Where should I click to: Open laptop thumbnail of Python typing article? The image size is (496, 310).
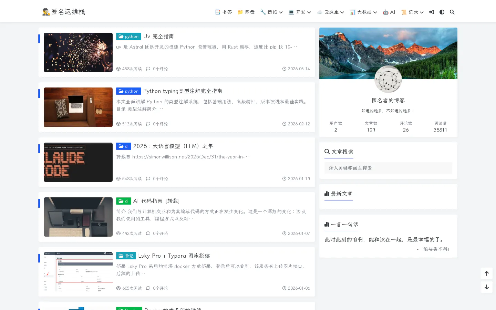[78, 107]
